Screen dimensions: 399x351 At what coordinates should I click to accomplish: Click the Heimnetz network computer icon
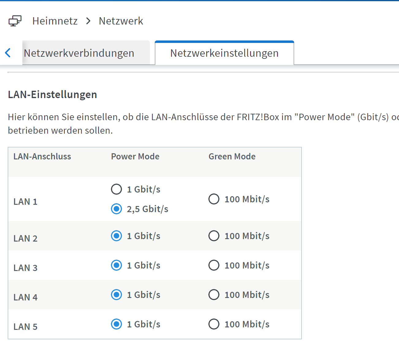click(15, 21)
